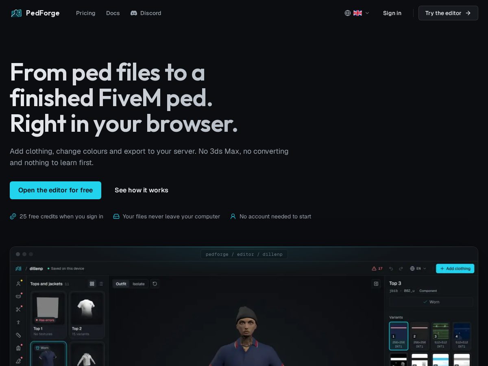Switch clothing list to list view
This screenshot has height=366, width=488.
[101, 284]
